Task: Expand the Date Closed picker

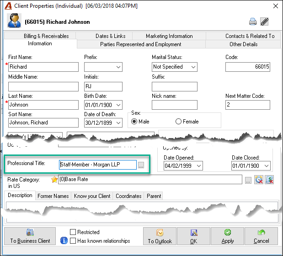Action: (267, 166)
